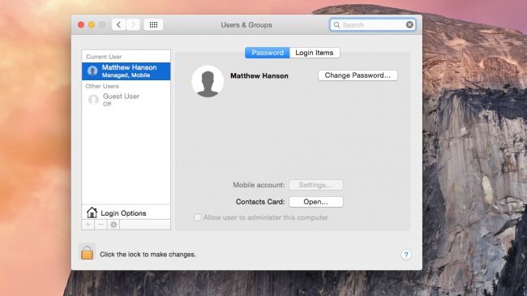Click the 'Mobile account:' label
The width and height of the screenshot is (527, 296).
[x=259, y=185]
